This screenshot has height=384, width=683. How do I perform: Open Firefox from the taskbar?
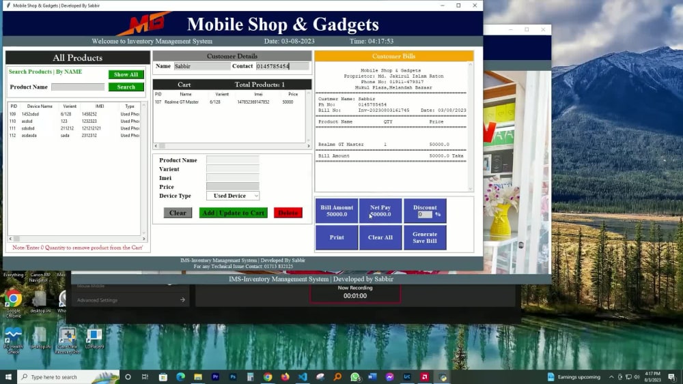click(285, 377)
